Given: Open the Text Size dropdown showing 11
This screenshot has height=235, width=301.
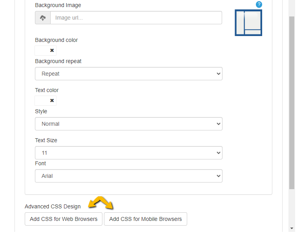Looking at the screenshot, I should (128, 153).
